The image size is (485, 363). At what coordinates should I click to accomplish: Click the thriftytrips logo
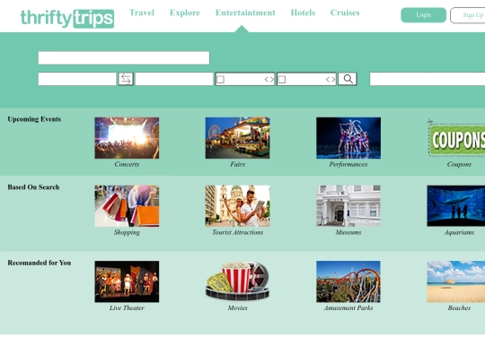pyautogui.click(x=67, y=18)
